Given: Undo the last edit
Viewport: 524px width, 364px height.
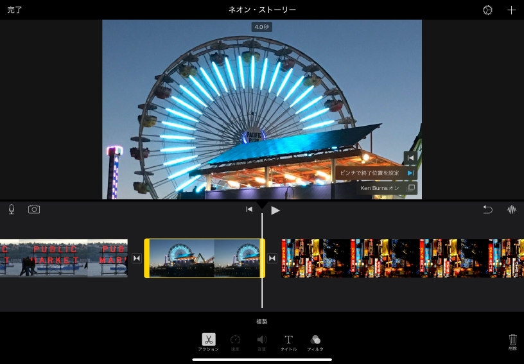Looking at the screenshot, I should [487, 209].
